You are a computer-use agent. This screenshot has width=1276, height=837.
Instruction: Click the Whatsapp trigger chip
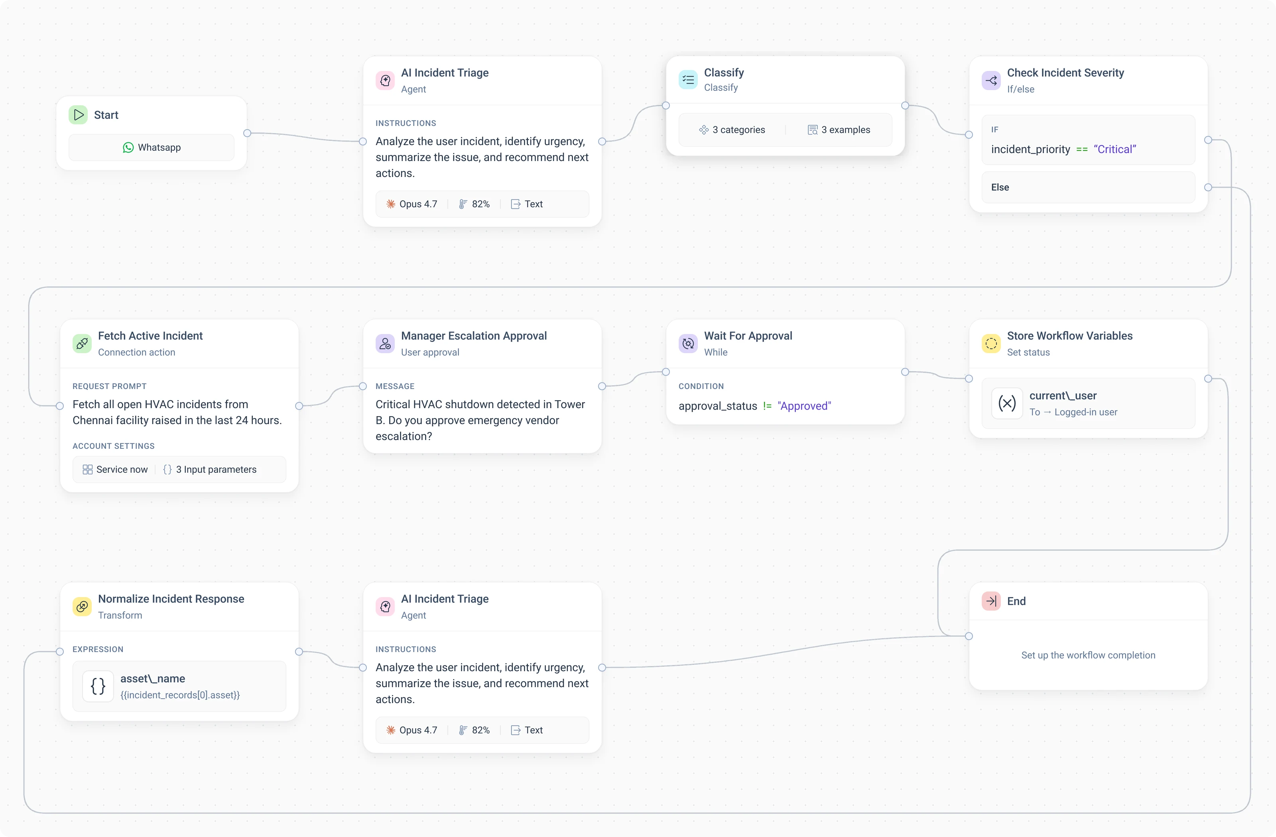click(x=152, y=147)
